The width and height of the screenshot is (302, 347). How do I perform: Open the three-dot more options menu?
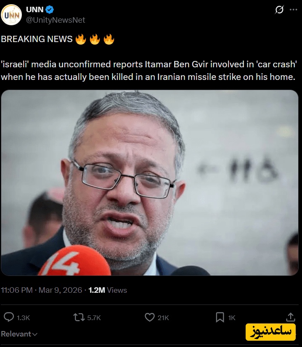pos(293,10)
